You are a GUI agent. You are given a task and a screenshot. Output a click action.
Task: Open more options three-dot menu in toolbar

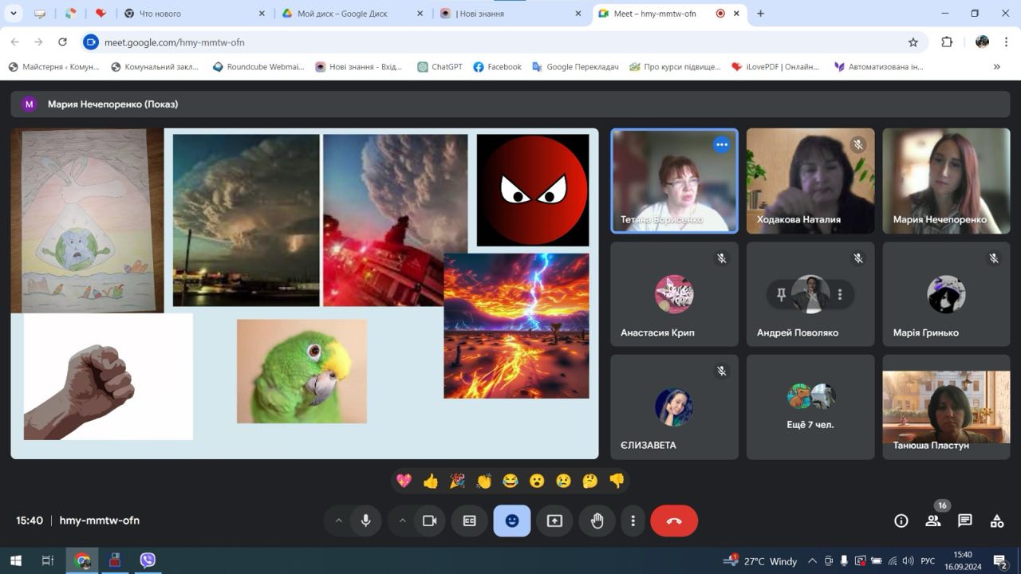pyautogui.click(x=633, y=521)
